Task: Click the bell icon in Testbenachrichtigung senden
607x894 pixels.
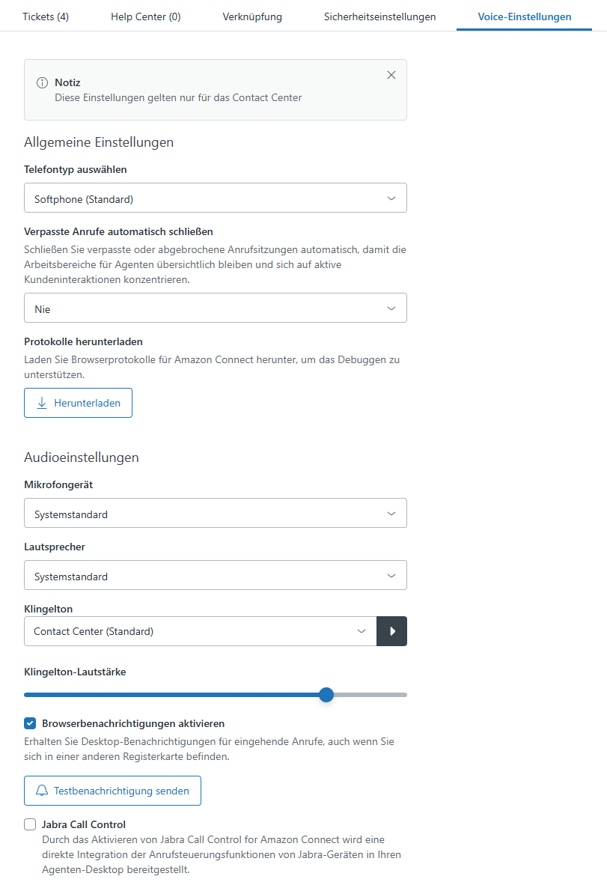Action: (42, 791)
